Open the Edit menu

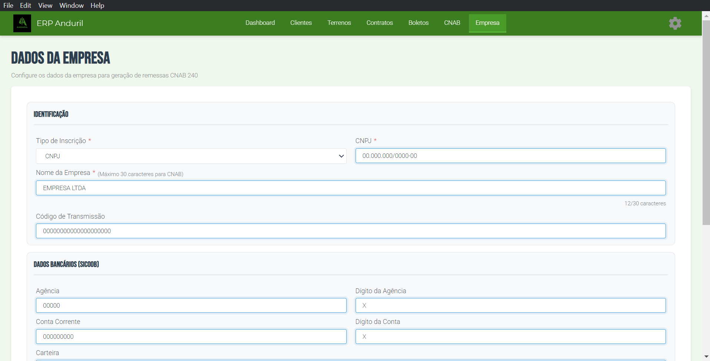pos(26,6)
